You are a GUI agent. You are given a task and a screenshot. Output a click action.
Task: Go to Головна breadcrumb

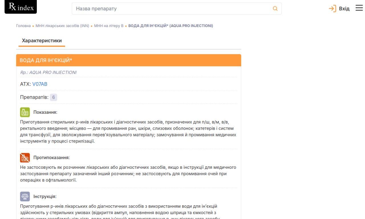coord(23,26)
